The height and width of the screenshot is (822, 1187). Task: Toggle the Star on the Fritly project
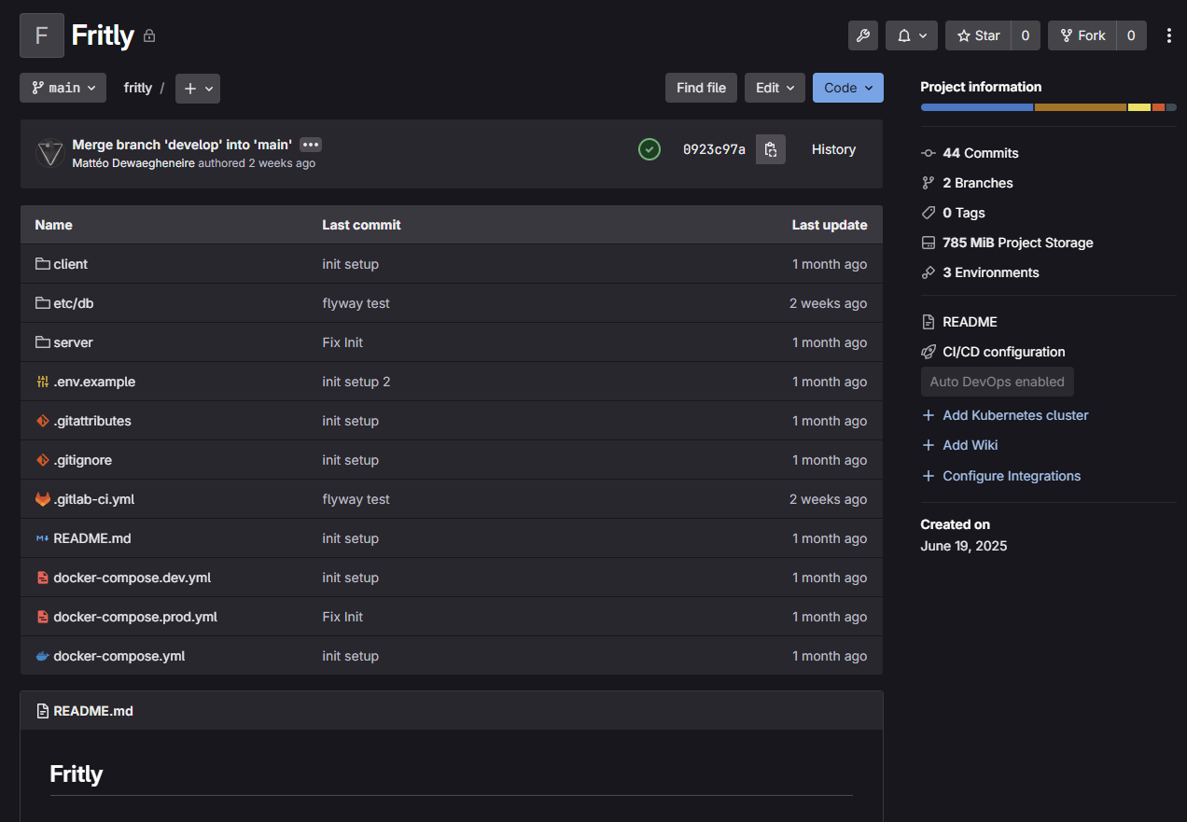click(x=978, y=35)
